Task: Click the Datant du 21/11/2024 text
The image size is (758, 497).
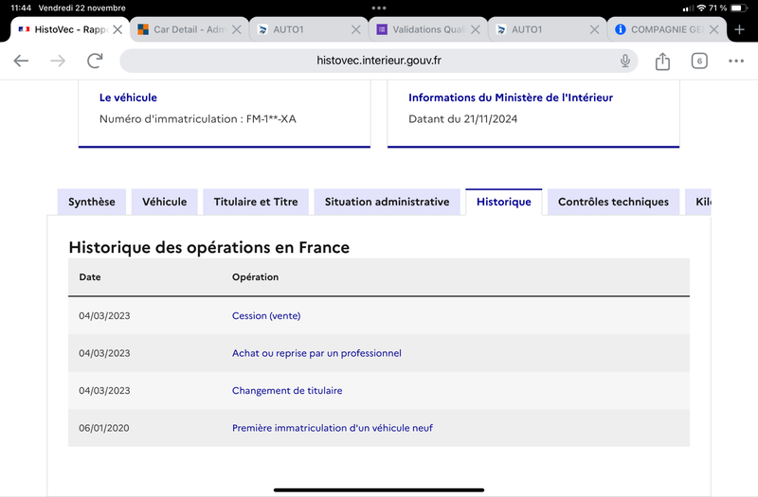Action: pyautogui.click(x=462, y=119)
